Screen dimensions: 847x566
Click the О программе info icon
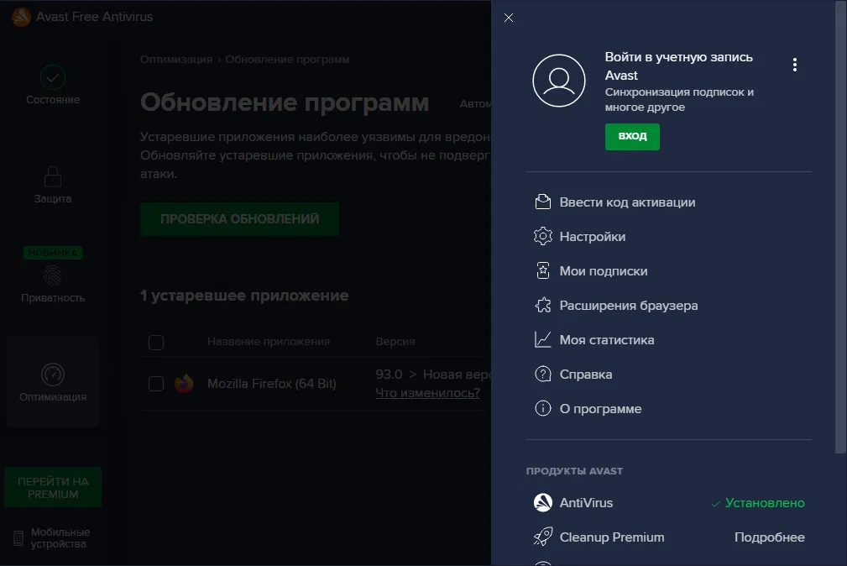click(x=542, y=408)
